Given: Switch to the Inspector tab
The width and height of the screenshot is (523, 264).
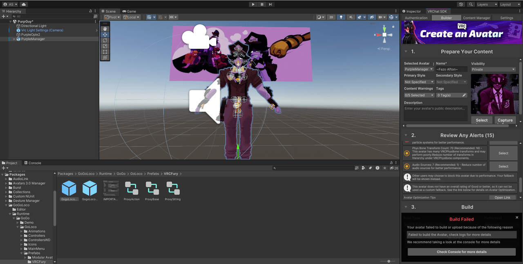Looking at the screenshot, I should click(x=412, y=11).
